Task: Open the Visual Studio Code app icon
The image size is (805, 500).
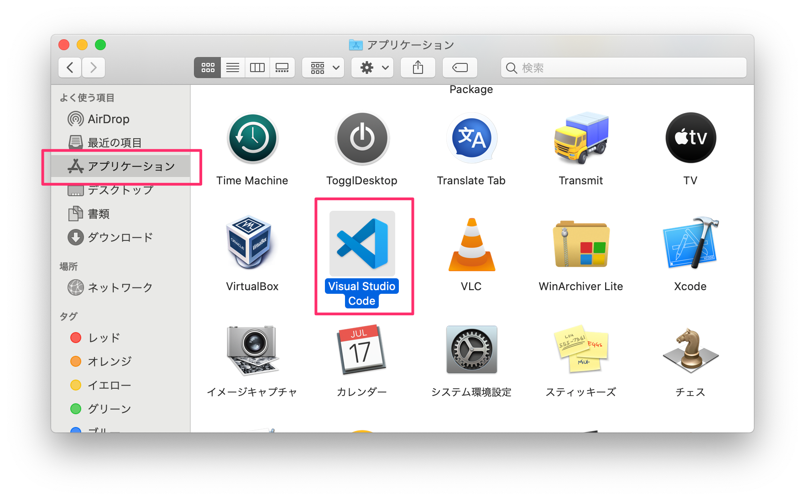Action: (x=362, y=243)
